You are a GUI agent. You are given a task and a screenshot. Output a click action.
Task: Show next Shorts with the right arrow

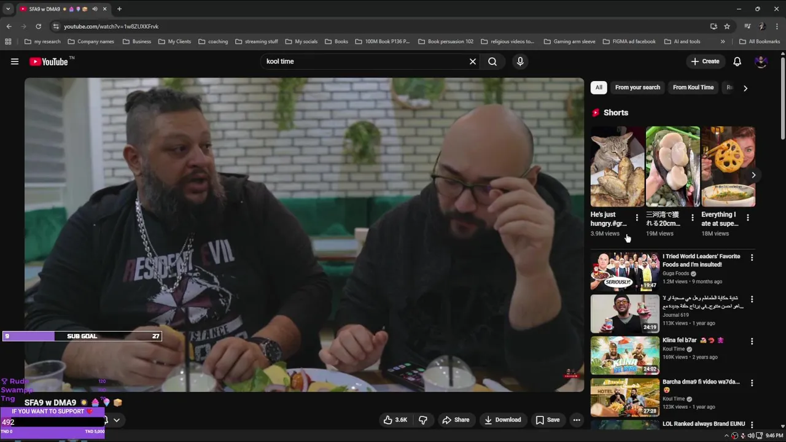(x=753, y=175)
